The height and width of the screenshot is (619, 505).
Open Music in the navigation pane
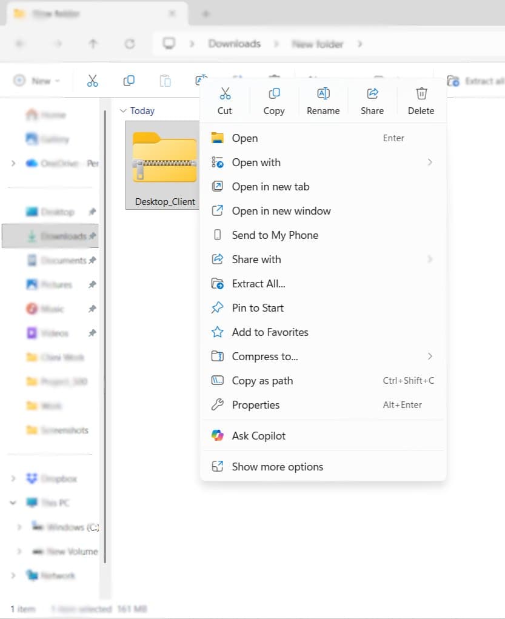[x=45, y=309]
